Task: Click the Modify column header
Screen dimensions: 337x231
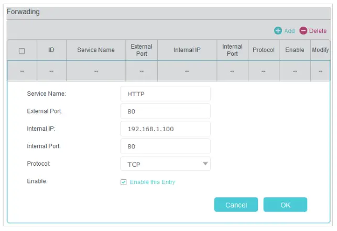Action: [x=320, y=50]
